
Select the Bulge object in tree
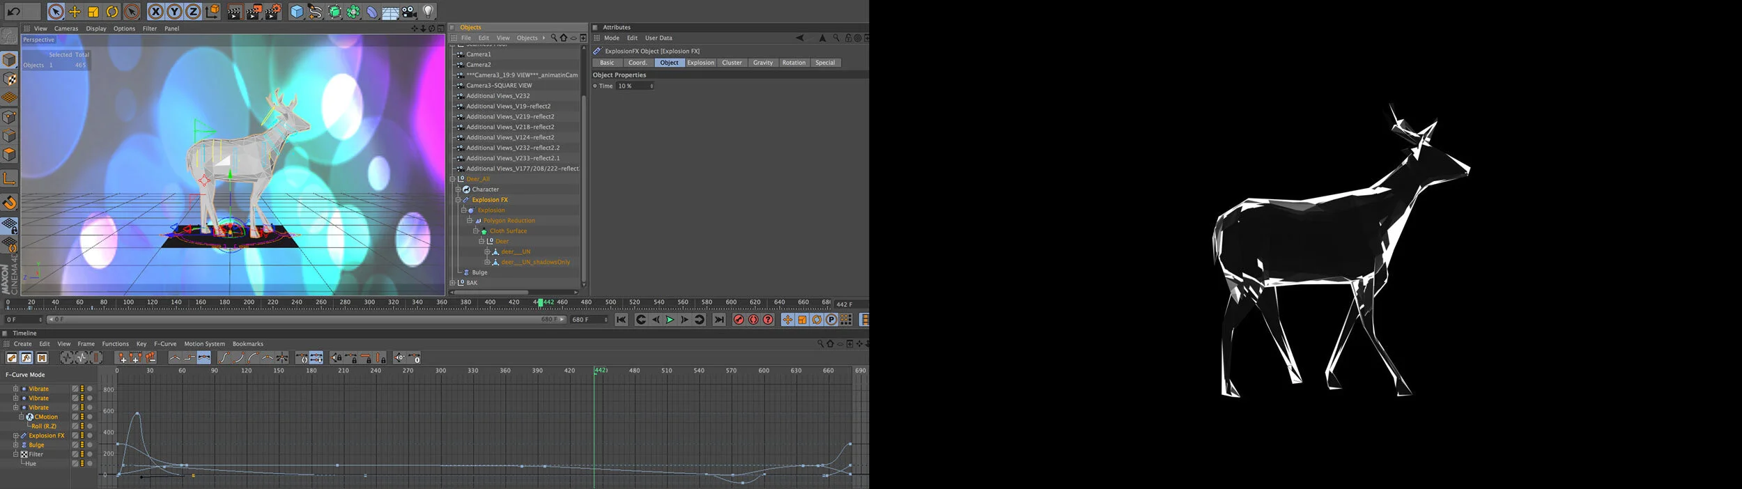479,272
